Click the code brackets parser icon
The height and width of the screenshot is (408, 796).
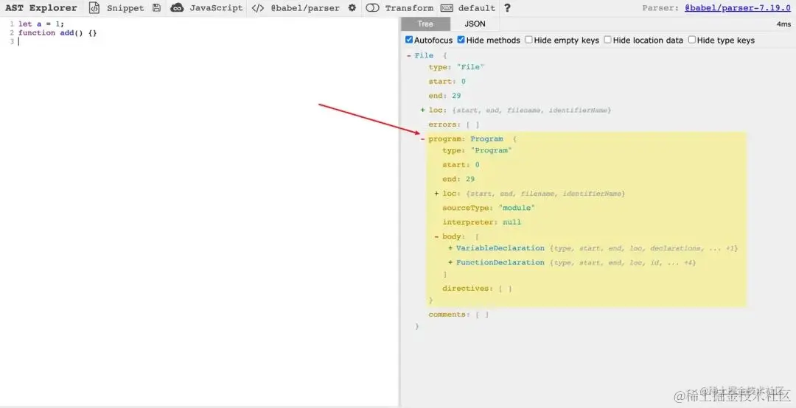point(258,8)
